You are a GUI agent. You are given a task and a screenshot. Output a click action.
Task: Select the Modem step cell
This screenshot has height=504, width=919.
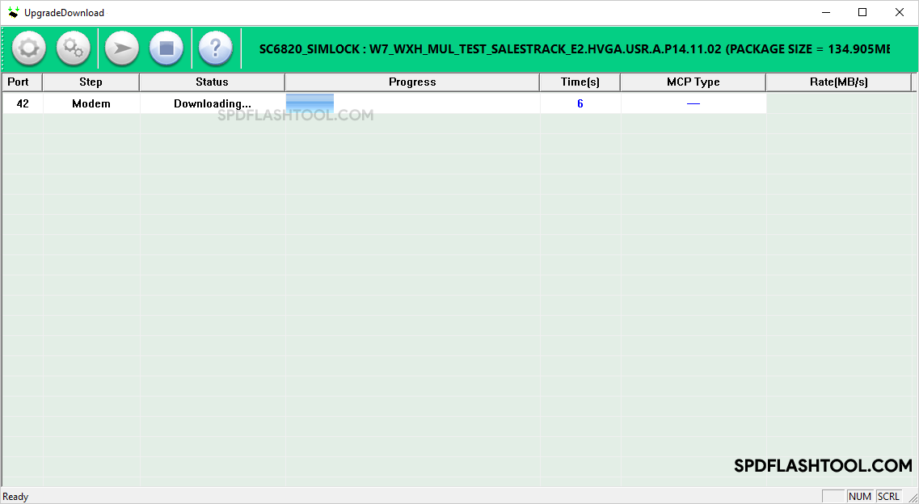(x=91, y=103)
